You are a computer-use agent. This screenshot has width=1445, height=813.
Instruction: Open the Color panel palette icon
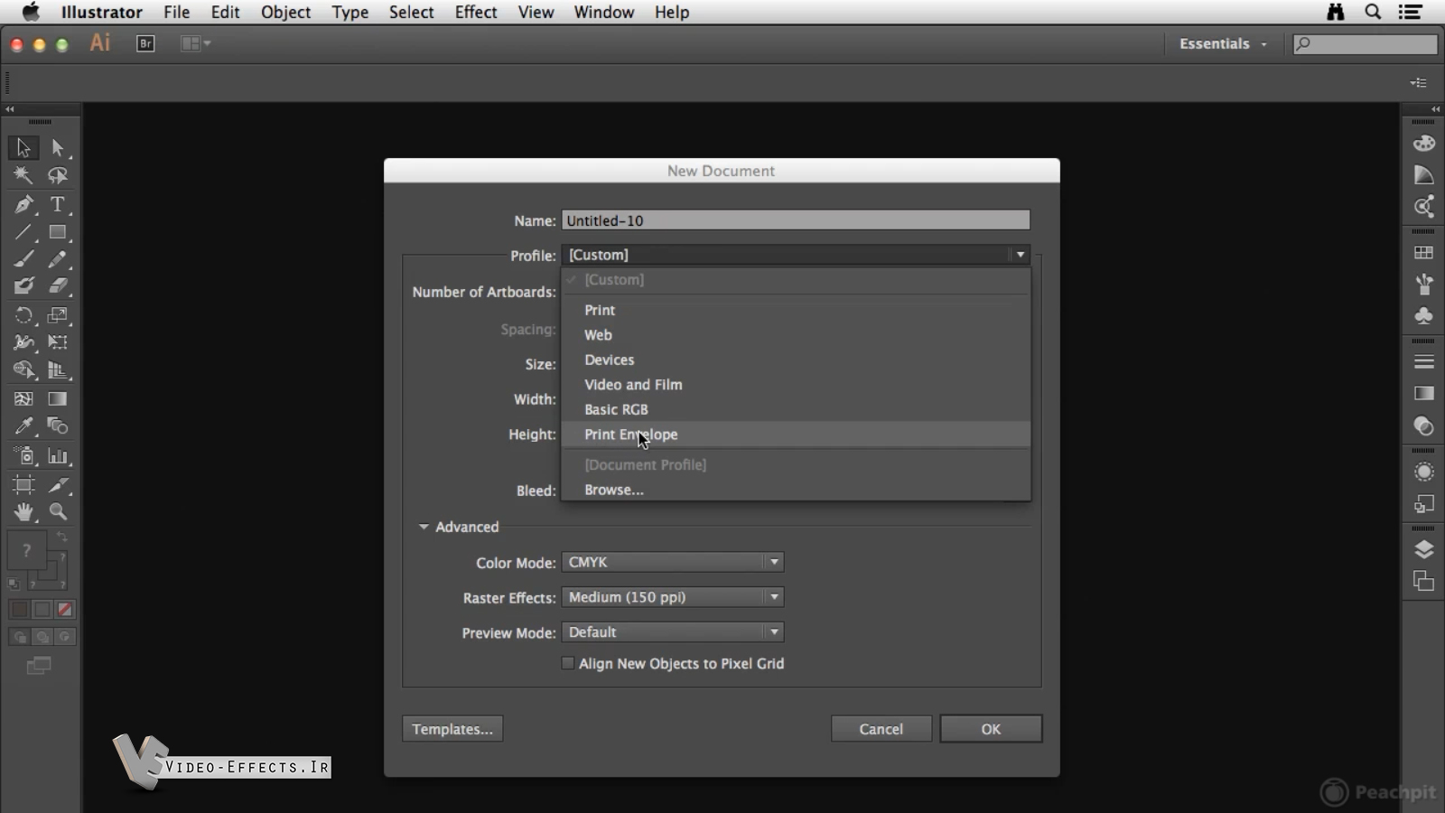click(x=1424, y=144)
